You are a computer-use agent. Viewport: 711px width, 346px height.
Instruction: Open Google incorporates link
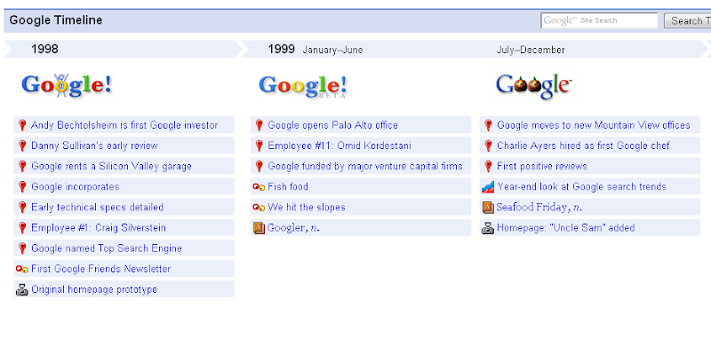[x=76, y=187]
